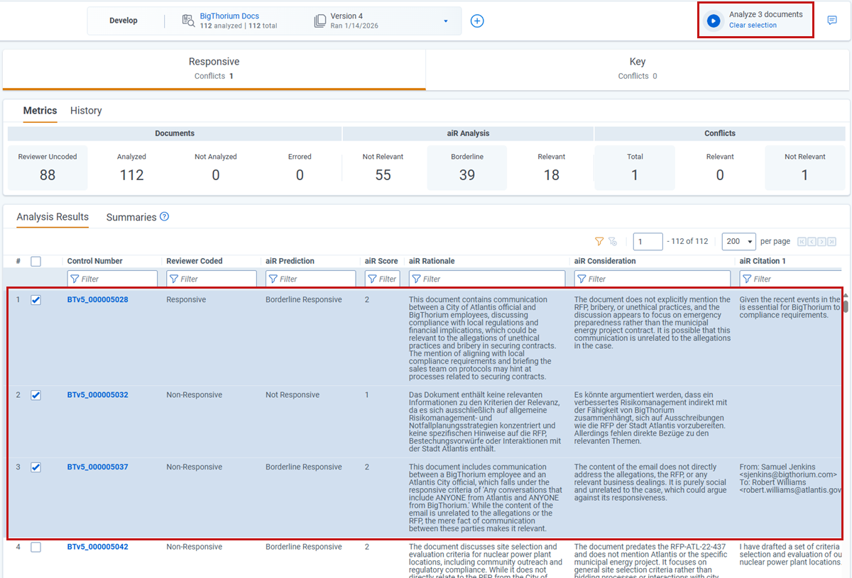Uncheck row BTv5_000005032 checkbox
The width and height of the screenshot is (852, 578).
click(35, 395)
